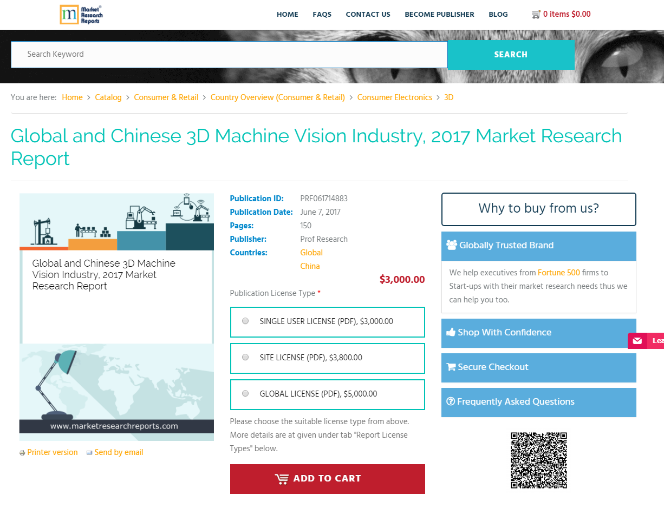Click the Printer version link

tap(53, 452)
